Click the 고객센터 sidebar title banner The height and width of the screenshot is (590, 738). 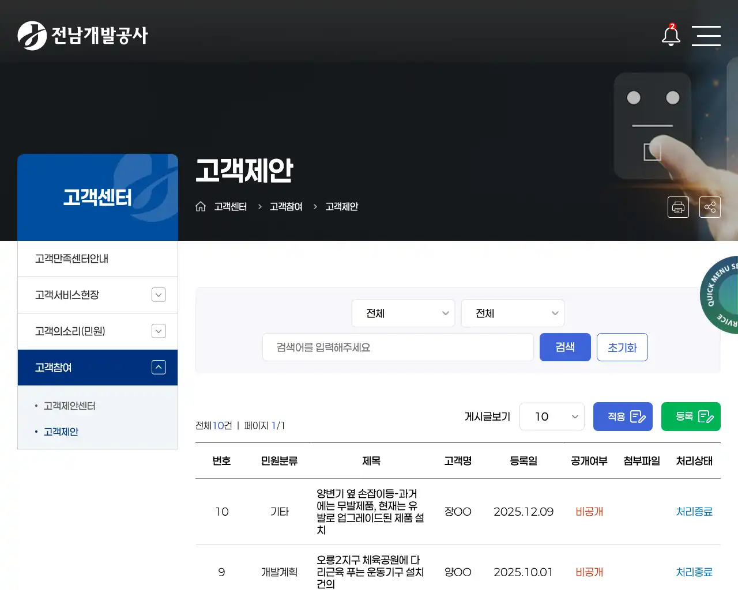tap(97, 197)
